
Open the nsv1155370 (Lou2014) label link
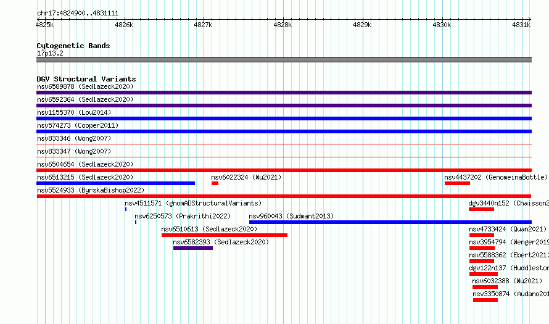[74, 112]
